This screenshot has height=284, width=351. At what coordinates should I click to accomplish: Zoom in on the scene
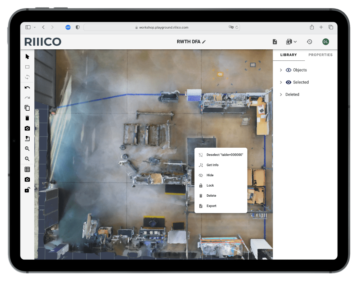pyautogui.click(x=27, y=149)
